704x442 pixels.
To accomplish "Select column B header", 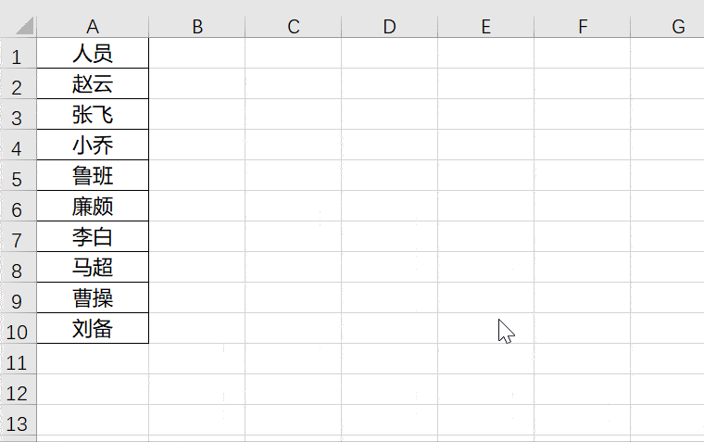I will click(x=196, y=27).
